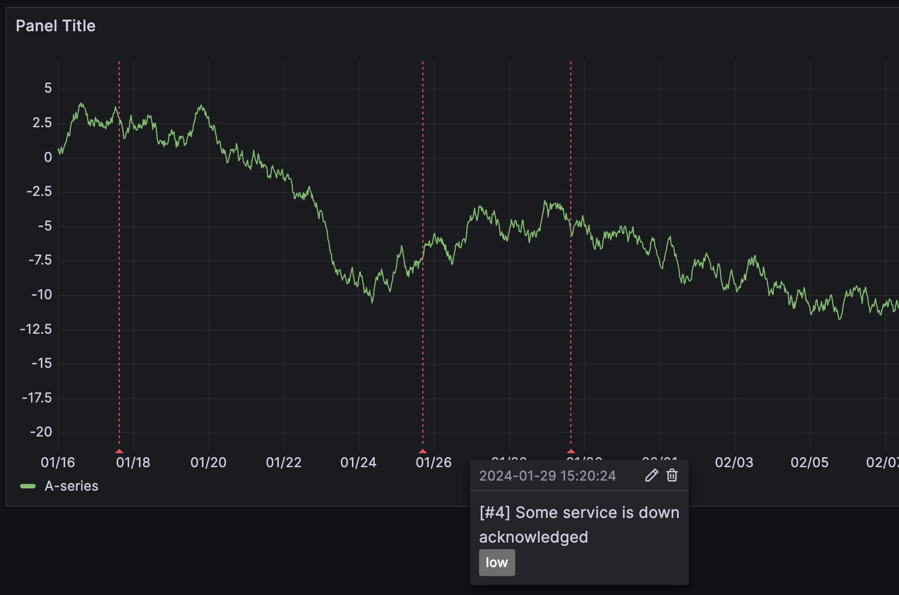Click the trash can beside the timestamp
This screenshot has width=899, height=595.
point(672,475)
